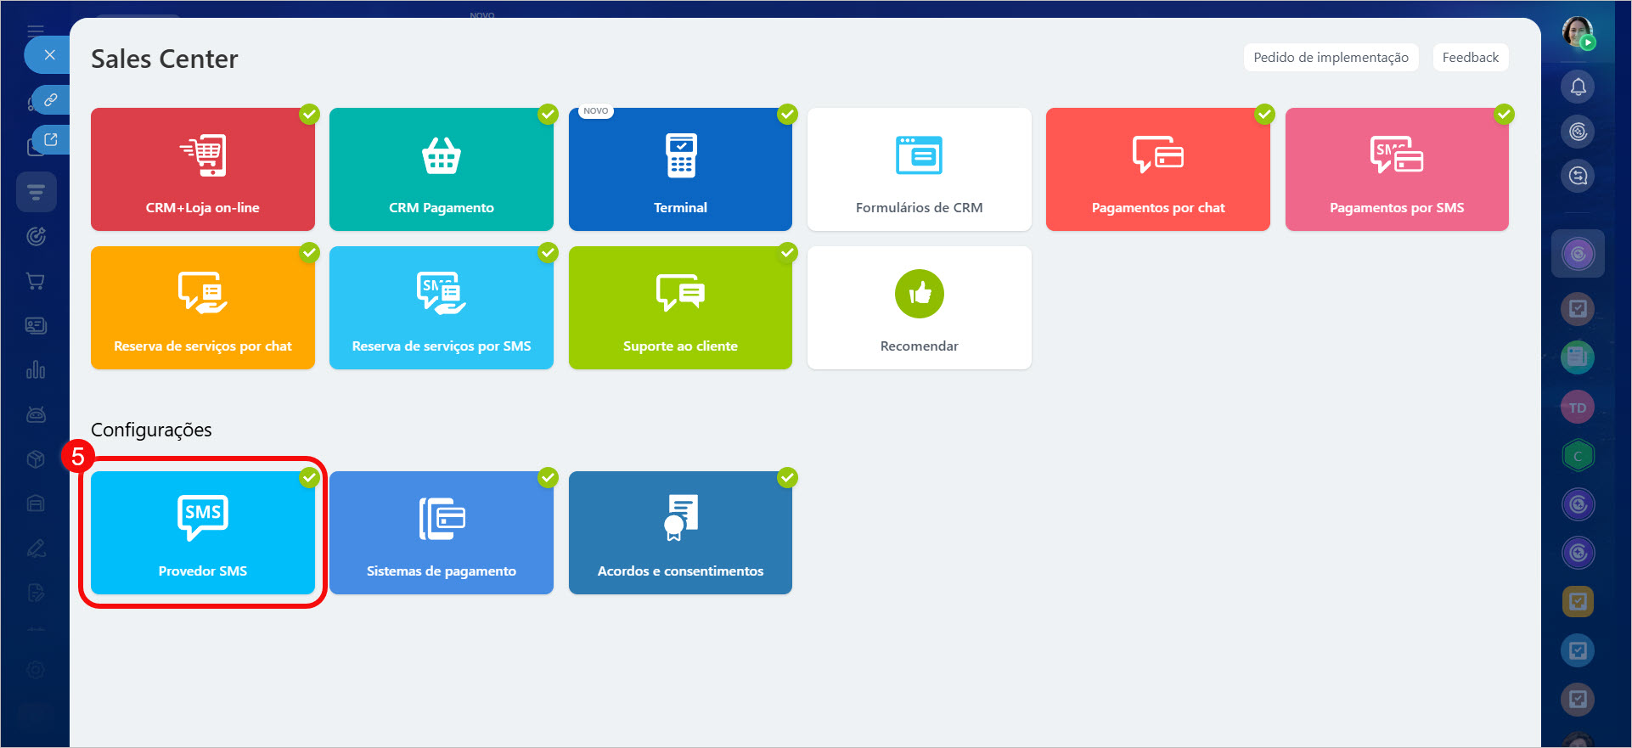Open Sistemas de pagamento settings
Viewport: 1632px width, 748px height.
coord(441,532)
